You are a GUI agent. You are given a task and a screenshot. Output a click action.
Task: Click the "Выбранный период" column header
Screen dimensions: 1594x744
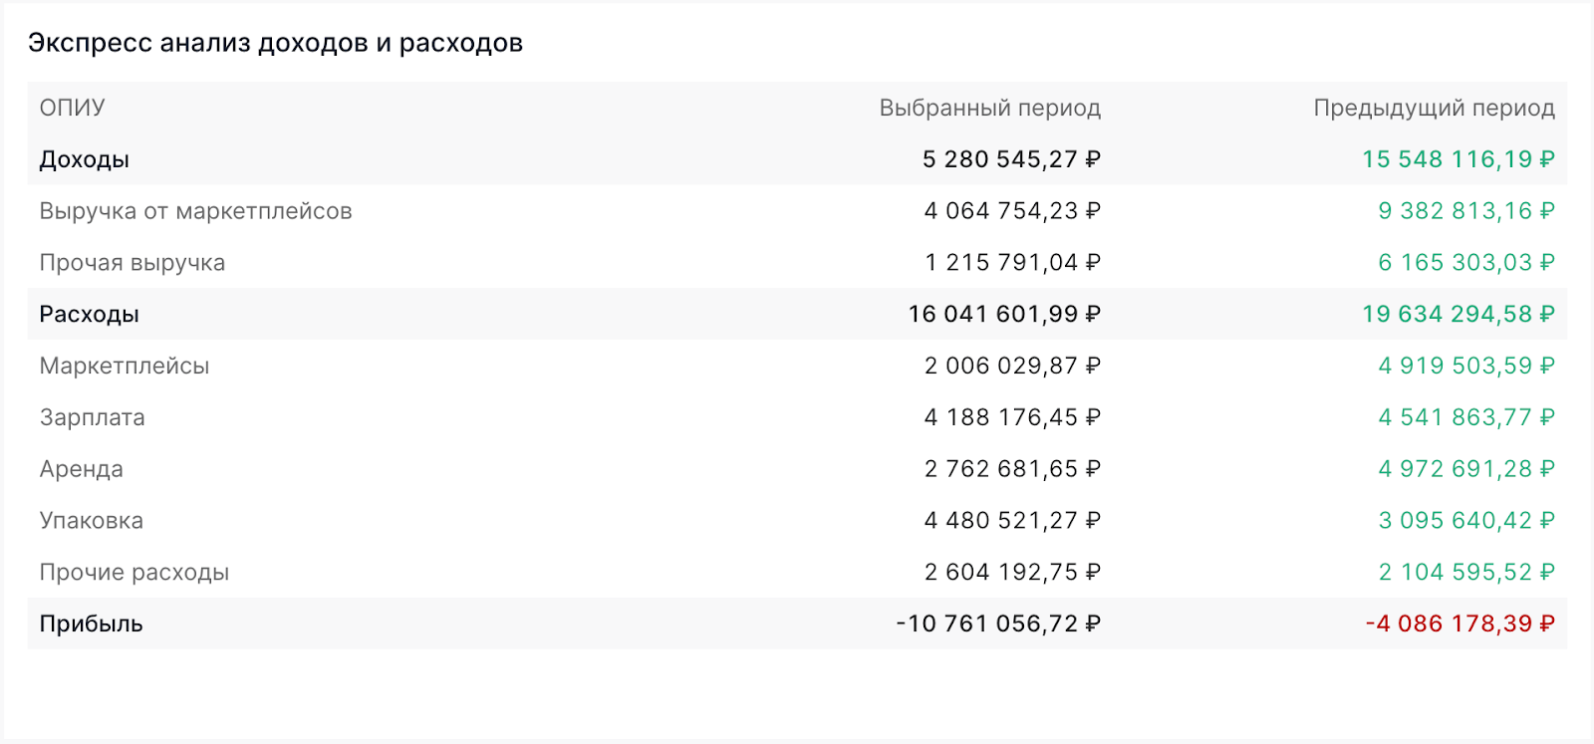pos(989,108)
